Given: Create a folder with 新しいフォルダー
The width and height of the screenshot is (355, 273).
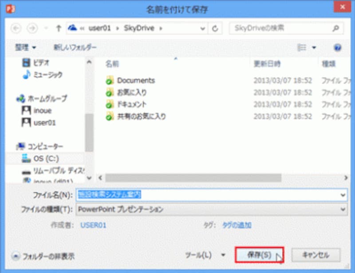Looking at the screenshot, I should 75,47.
